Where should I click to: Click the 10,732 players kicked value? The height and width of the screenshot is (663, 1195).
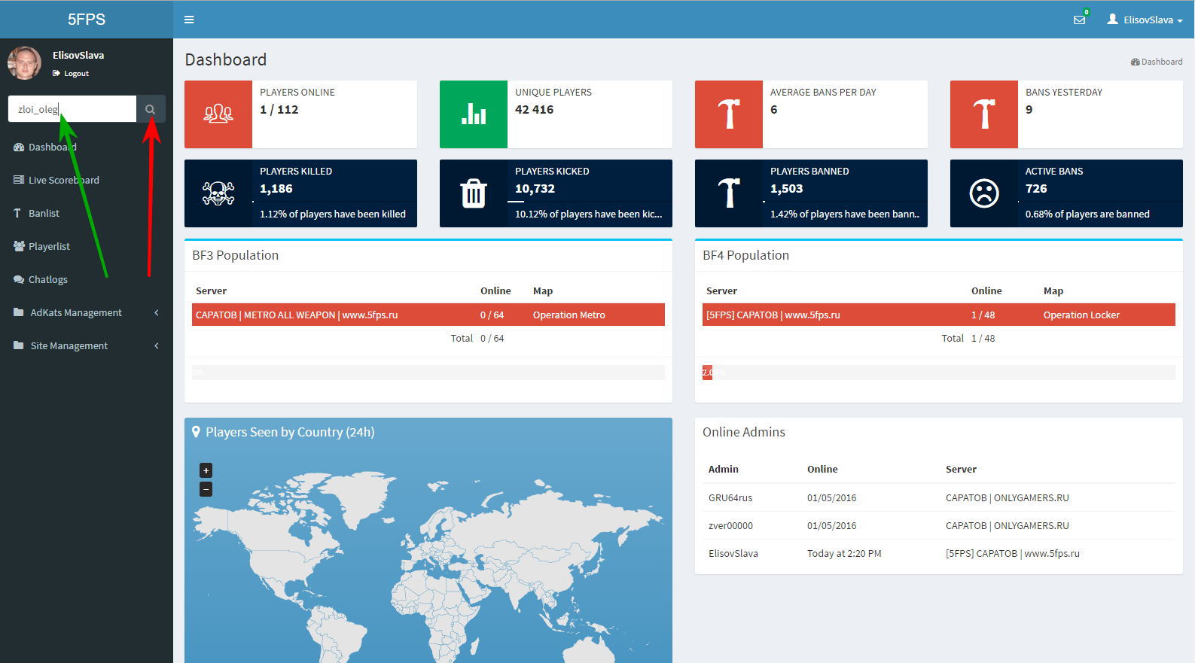point(535,189)
